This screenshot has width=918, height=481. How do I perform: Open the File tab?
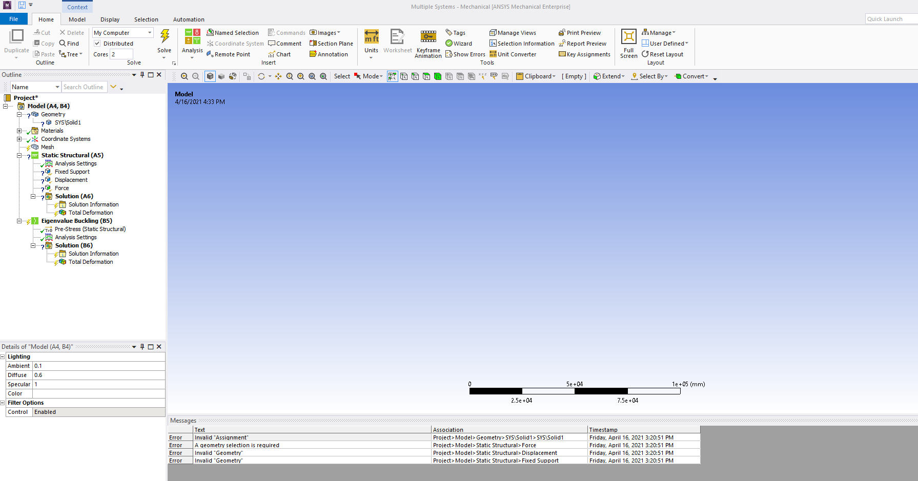14,19
